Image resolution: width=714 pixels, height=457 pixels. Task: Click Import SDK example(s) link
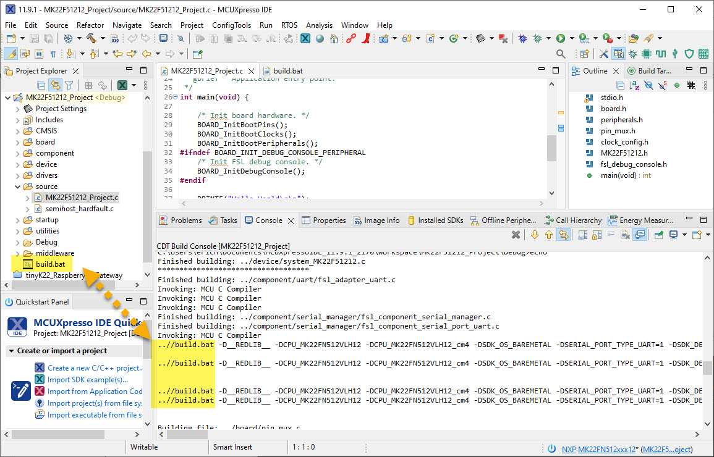point(88,380)
